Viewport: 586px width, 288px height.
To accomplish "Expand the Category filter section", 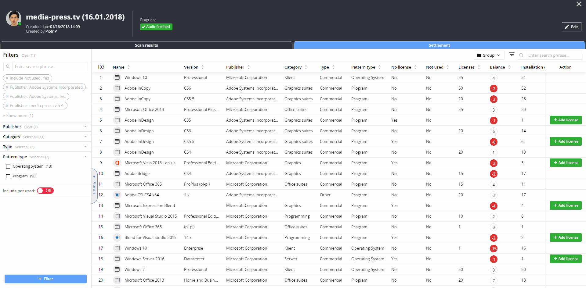I will click(85, 137).
